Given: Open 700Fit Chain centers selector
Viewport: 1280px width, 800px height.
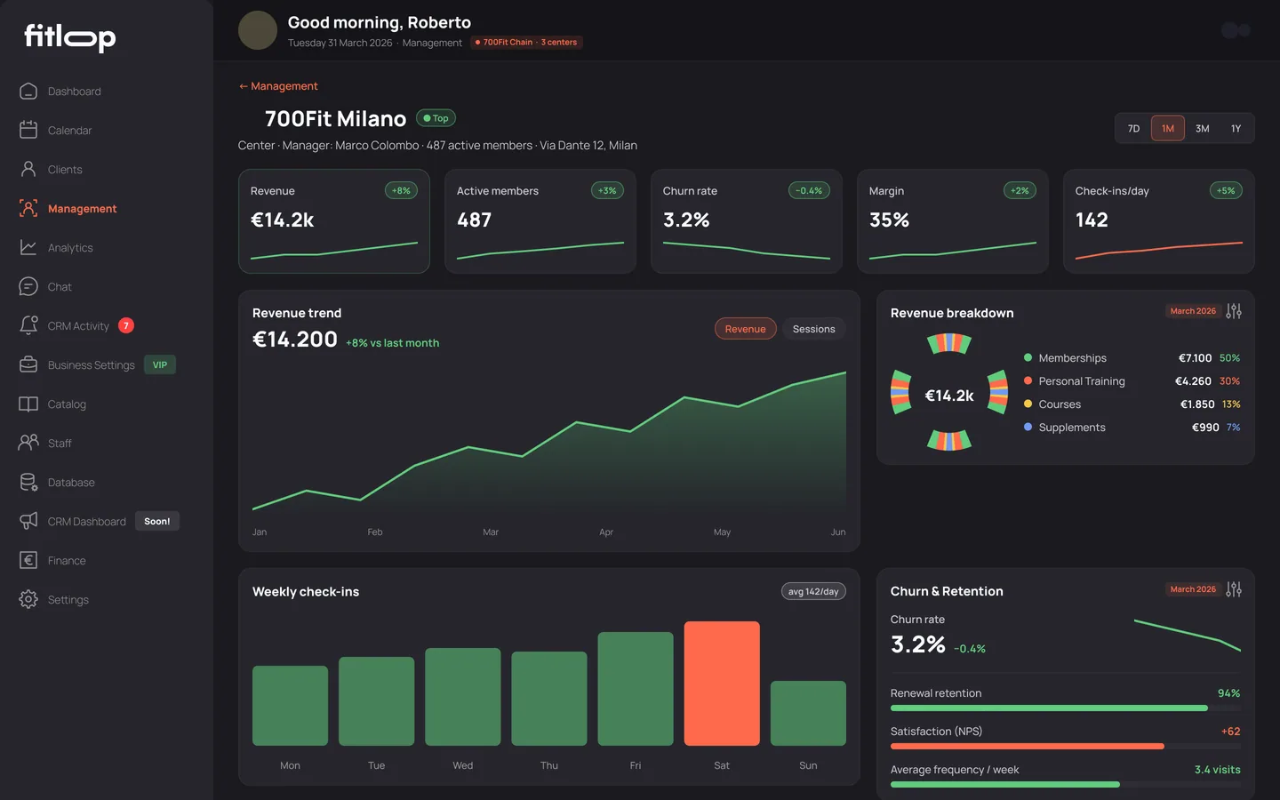Looking at the screenshot, I should (x=526, y=42).
